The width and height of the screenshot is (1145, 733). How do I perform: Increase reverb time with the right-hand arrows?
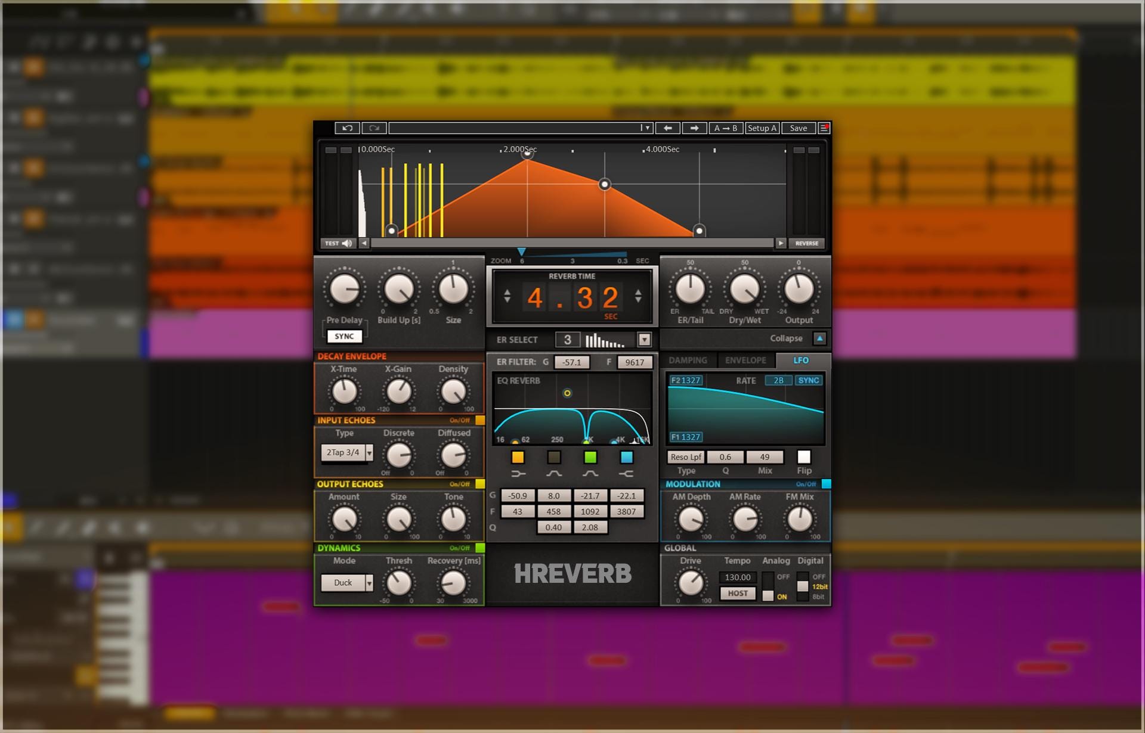pyautogui.click(x=638, y=296)
